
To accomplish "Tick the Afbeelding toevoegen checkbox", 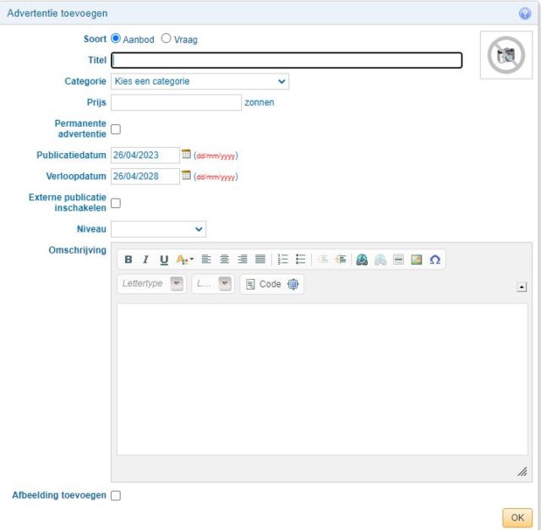I will [x=116, y=495].
